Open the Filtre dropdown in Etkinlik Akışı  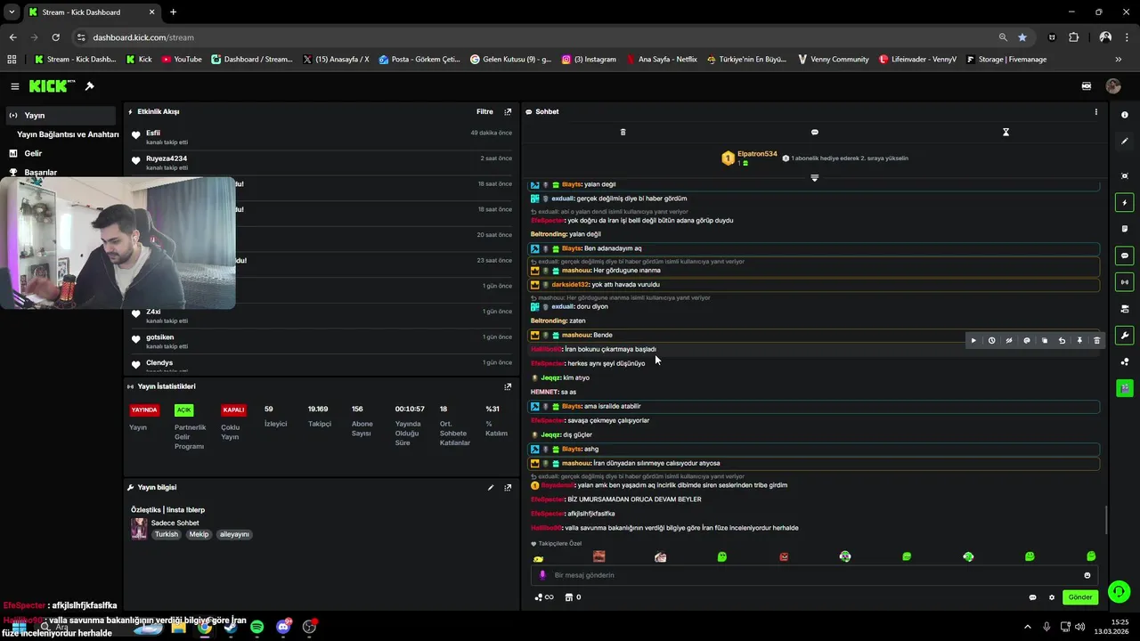pos(484,112)
